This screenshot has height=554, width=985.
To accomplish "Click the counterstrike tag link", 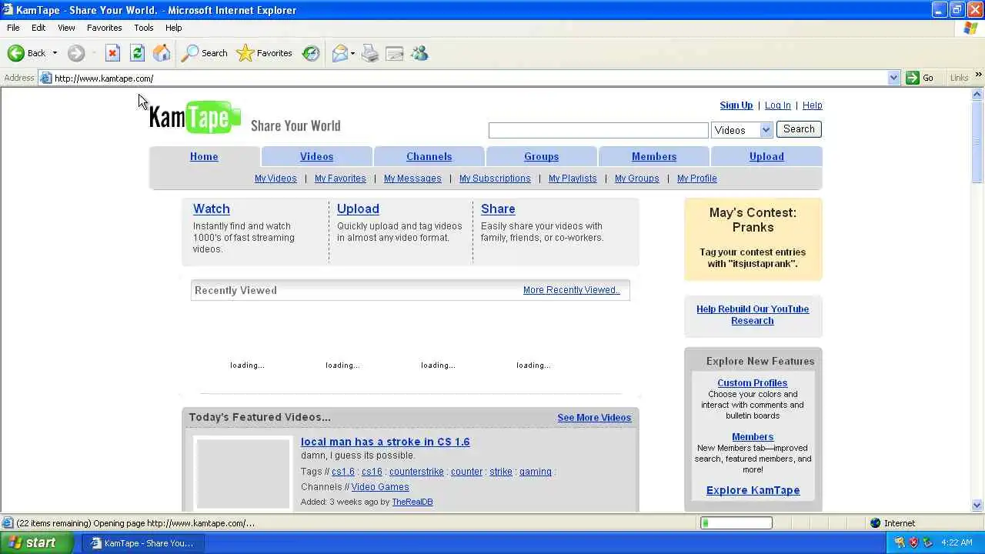I will (416, 472).
